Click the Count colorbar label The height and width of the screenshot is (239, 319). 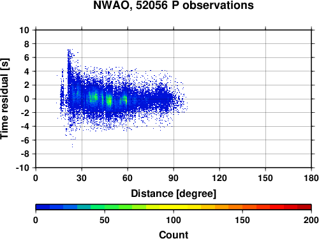coord(174,235)
